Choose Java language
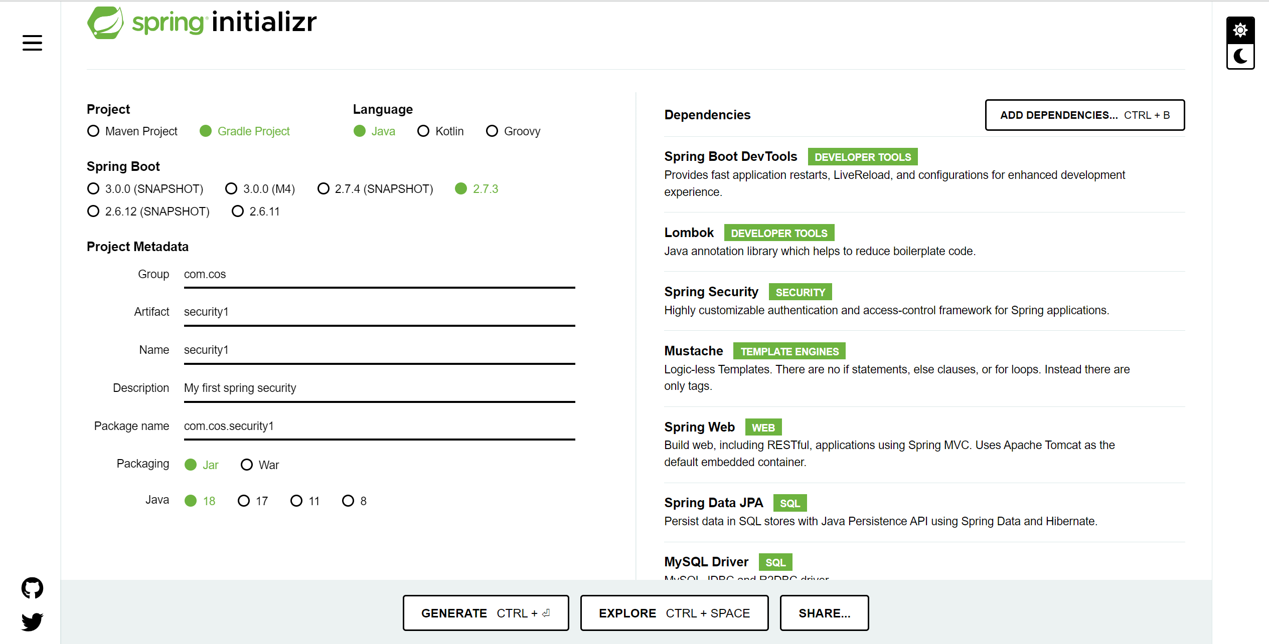1269x644 pixels. pos(374,131)
